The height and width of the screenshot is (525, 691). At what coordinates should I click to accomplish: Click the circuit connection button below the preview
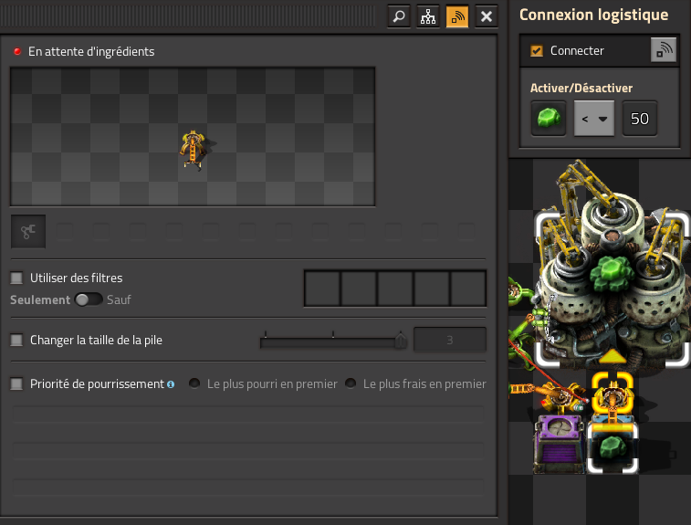coord(28,231)
